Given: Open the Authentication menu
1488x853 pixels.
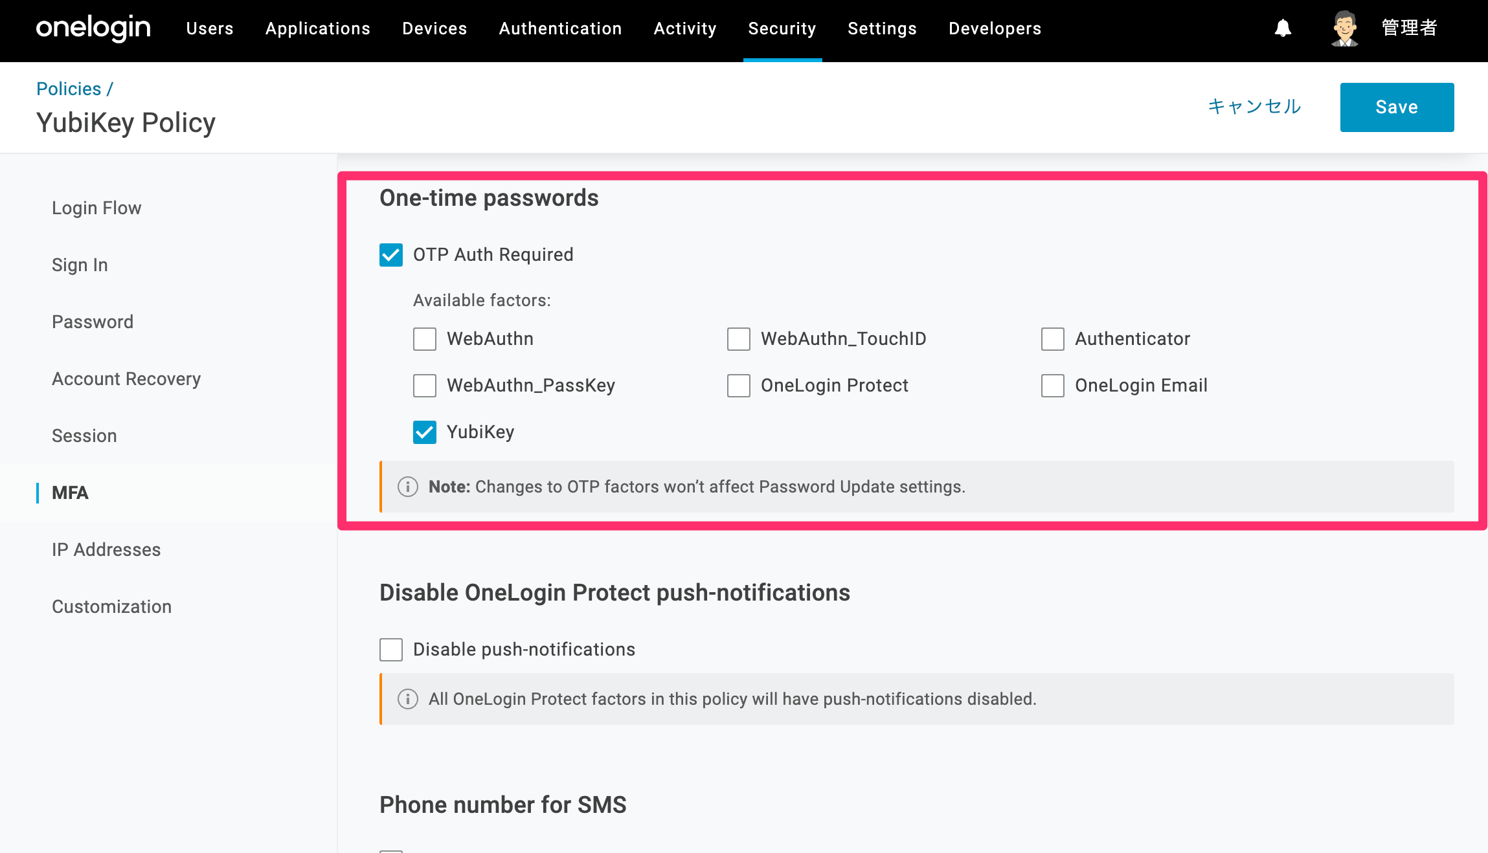Looking at the screenshot, I should click(561, 28).
